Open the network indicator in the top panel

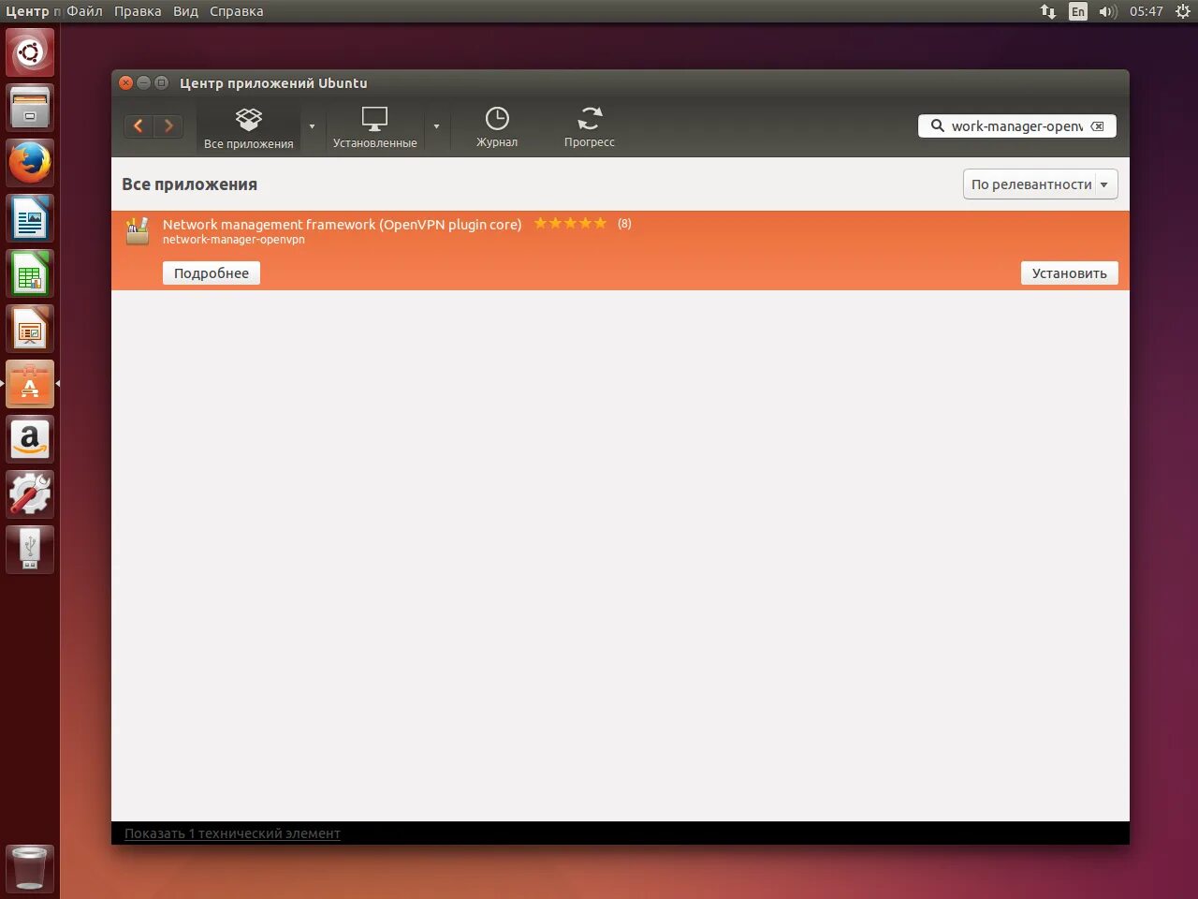click(x=1048, y=11)
